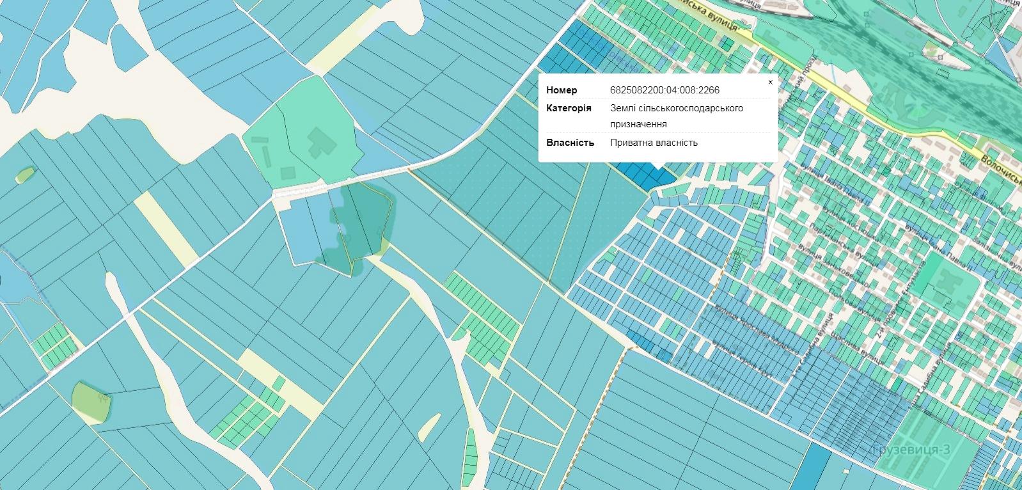Close the parcel info popup

point(770,83)
